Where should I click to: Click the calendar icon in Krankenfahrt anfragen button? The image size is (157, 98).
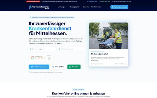113,7
